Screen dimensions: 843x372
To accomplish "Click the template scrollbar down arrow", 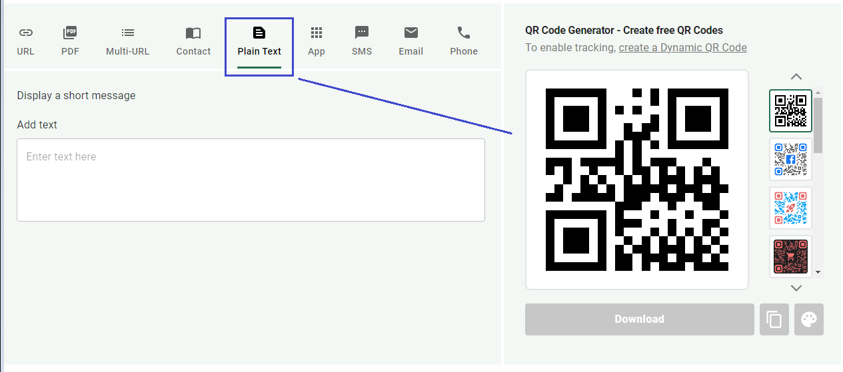I will click(818, 272).
